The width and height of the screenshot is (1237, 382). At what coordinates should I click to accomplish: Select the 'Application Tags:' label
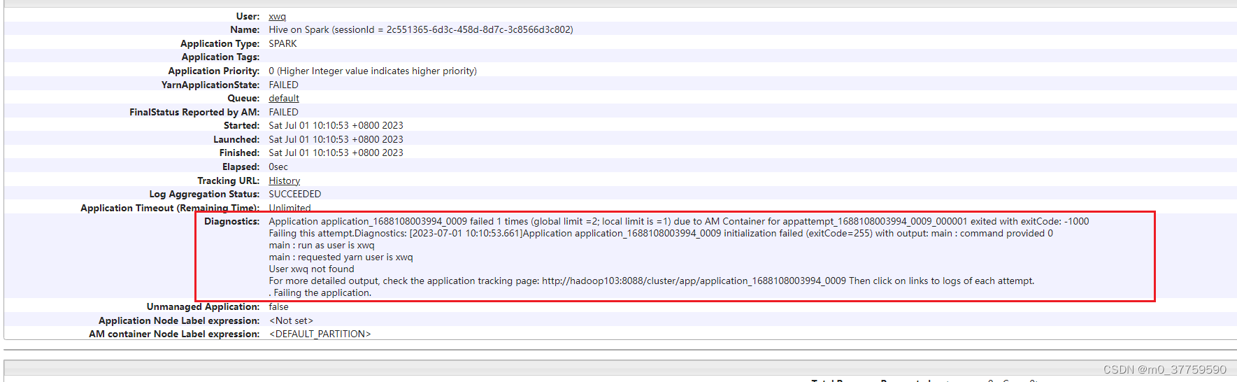[x=221, y=57]
